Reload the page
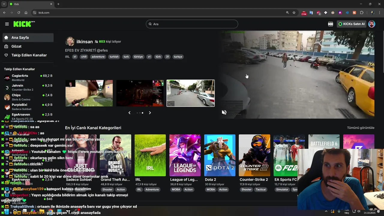The width and height of the screenshot is (384, 216). (19, 13)
